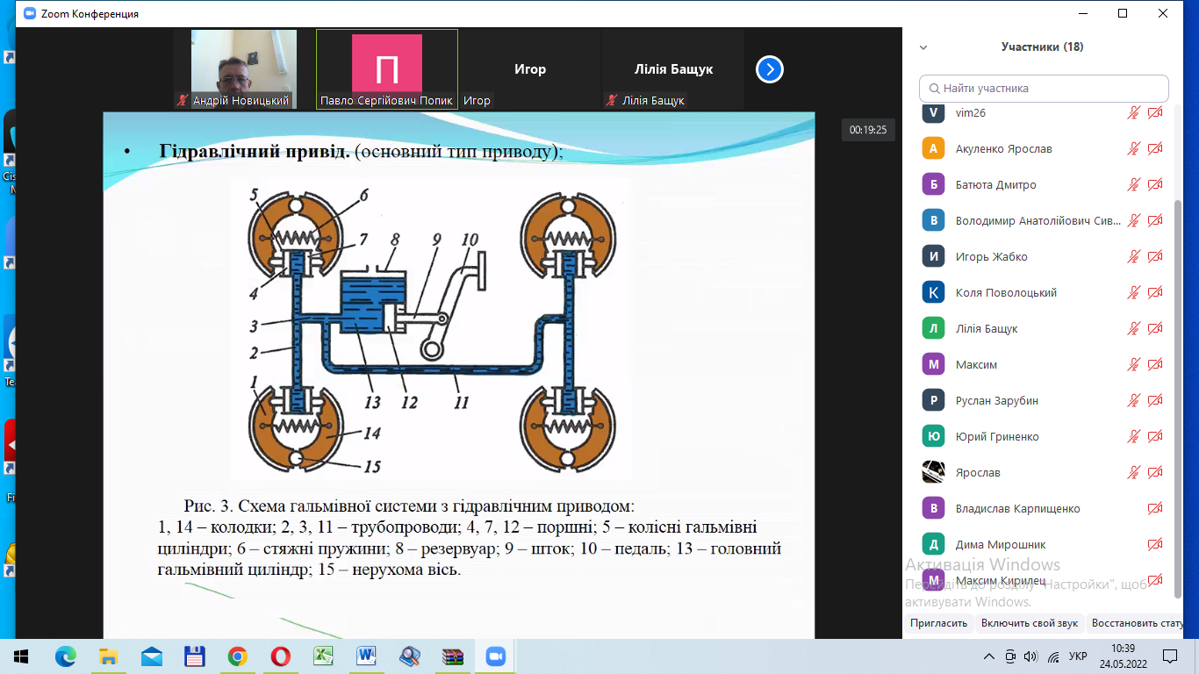Screen dimensions: 1199x674
Task: Select Андрій Новицький video thumbnail
Action: pyautogui.click(x=244, y=69)
